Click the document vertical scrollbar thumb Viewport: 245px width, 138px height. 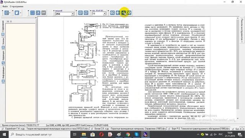click(x=238, y=64)
